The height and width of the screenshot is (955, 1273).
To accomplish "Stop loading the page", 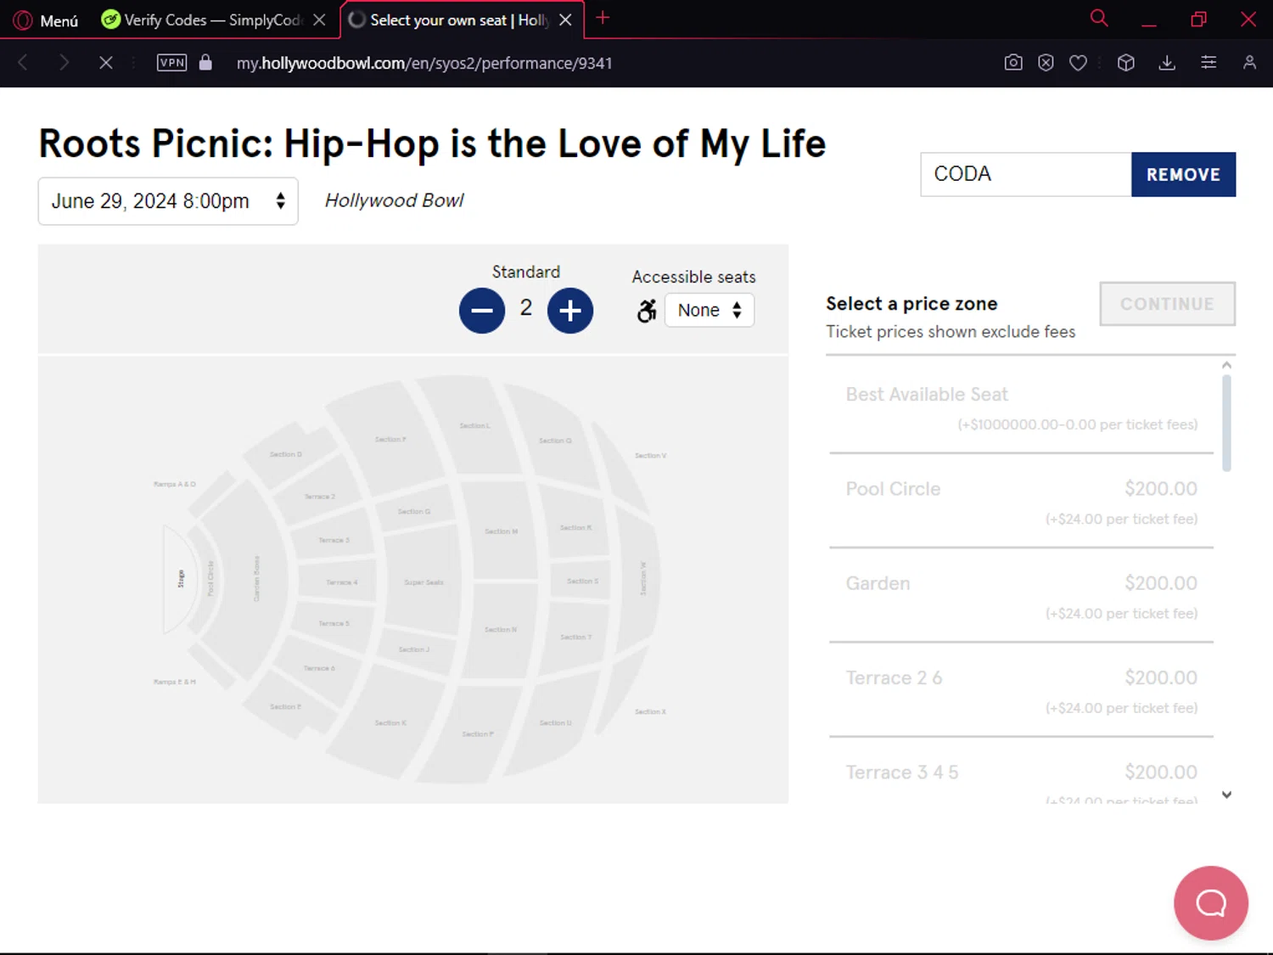I will point(106,62).
